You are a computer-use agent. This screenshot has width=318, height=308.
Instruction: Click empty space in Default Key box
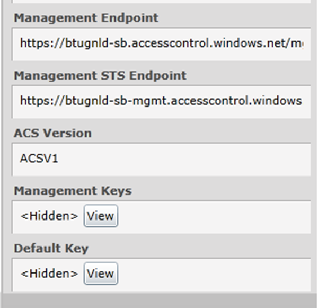click(212, 274)
